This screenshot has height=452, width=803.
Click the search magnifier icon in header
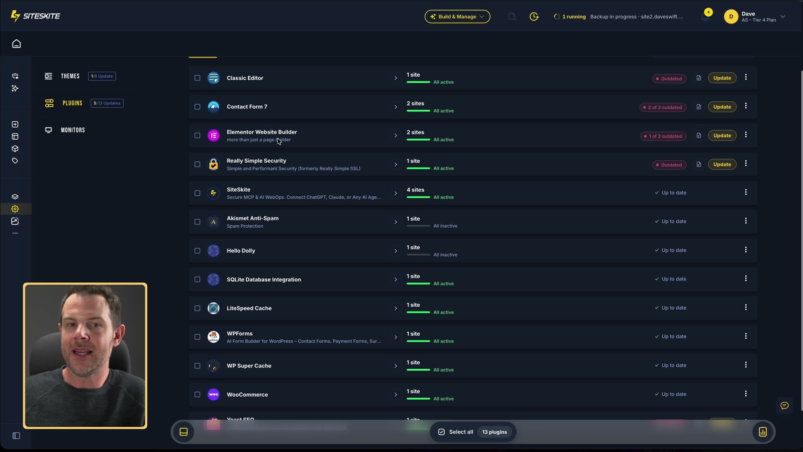coord(512,17)
